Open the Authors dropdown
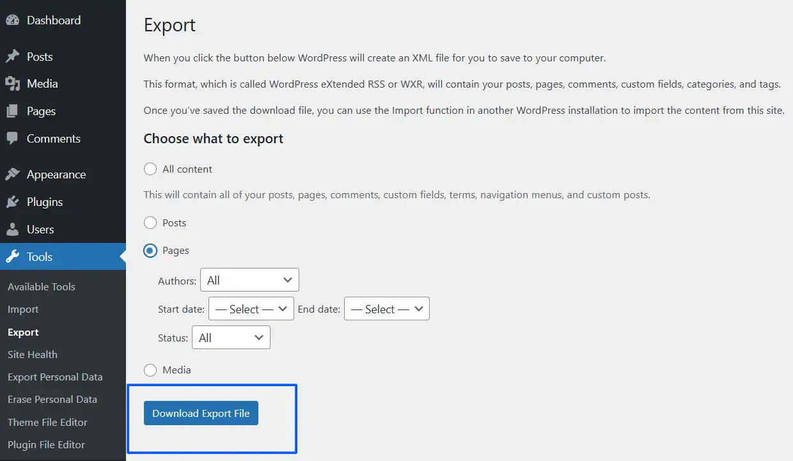 (x=249, y=280)
